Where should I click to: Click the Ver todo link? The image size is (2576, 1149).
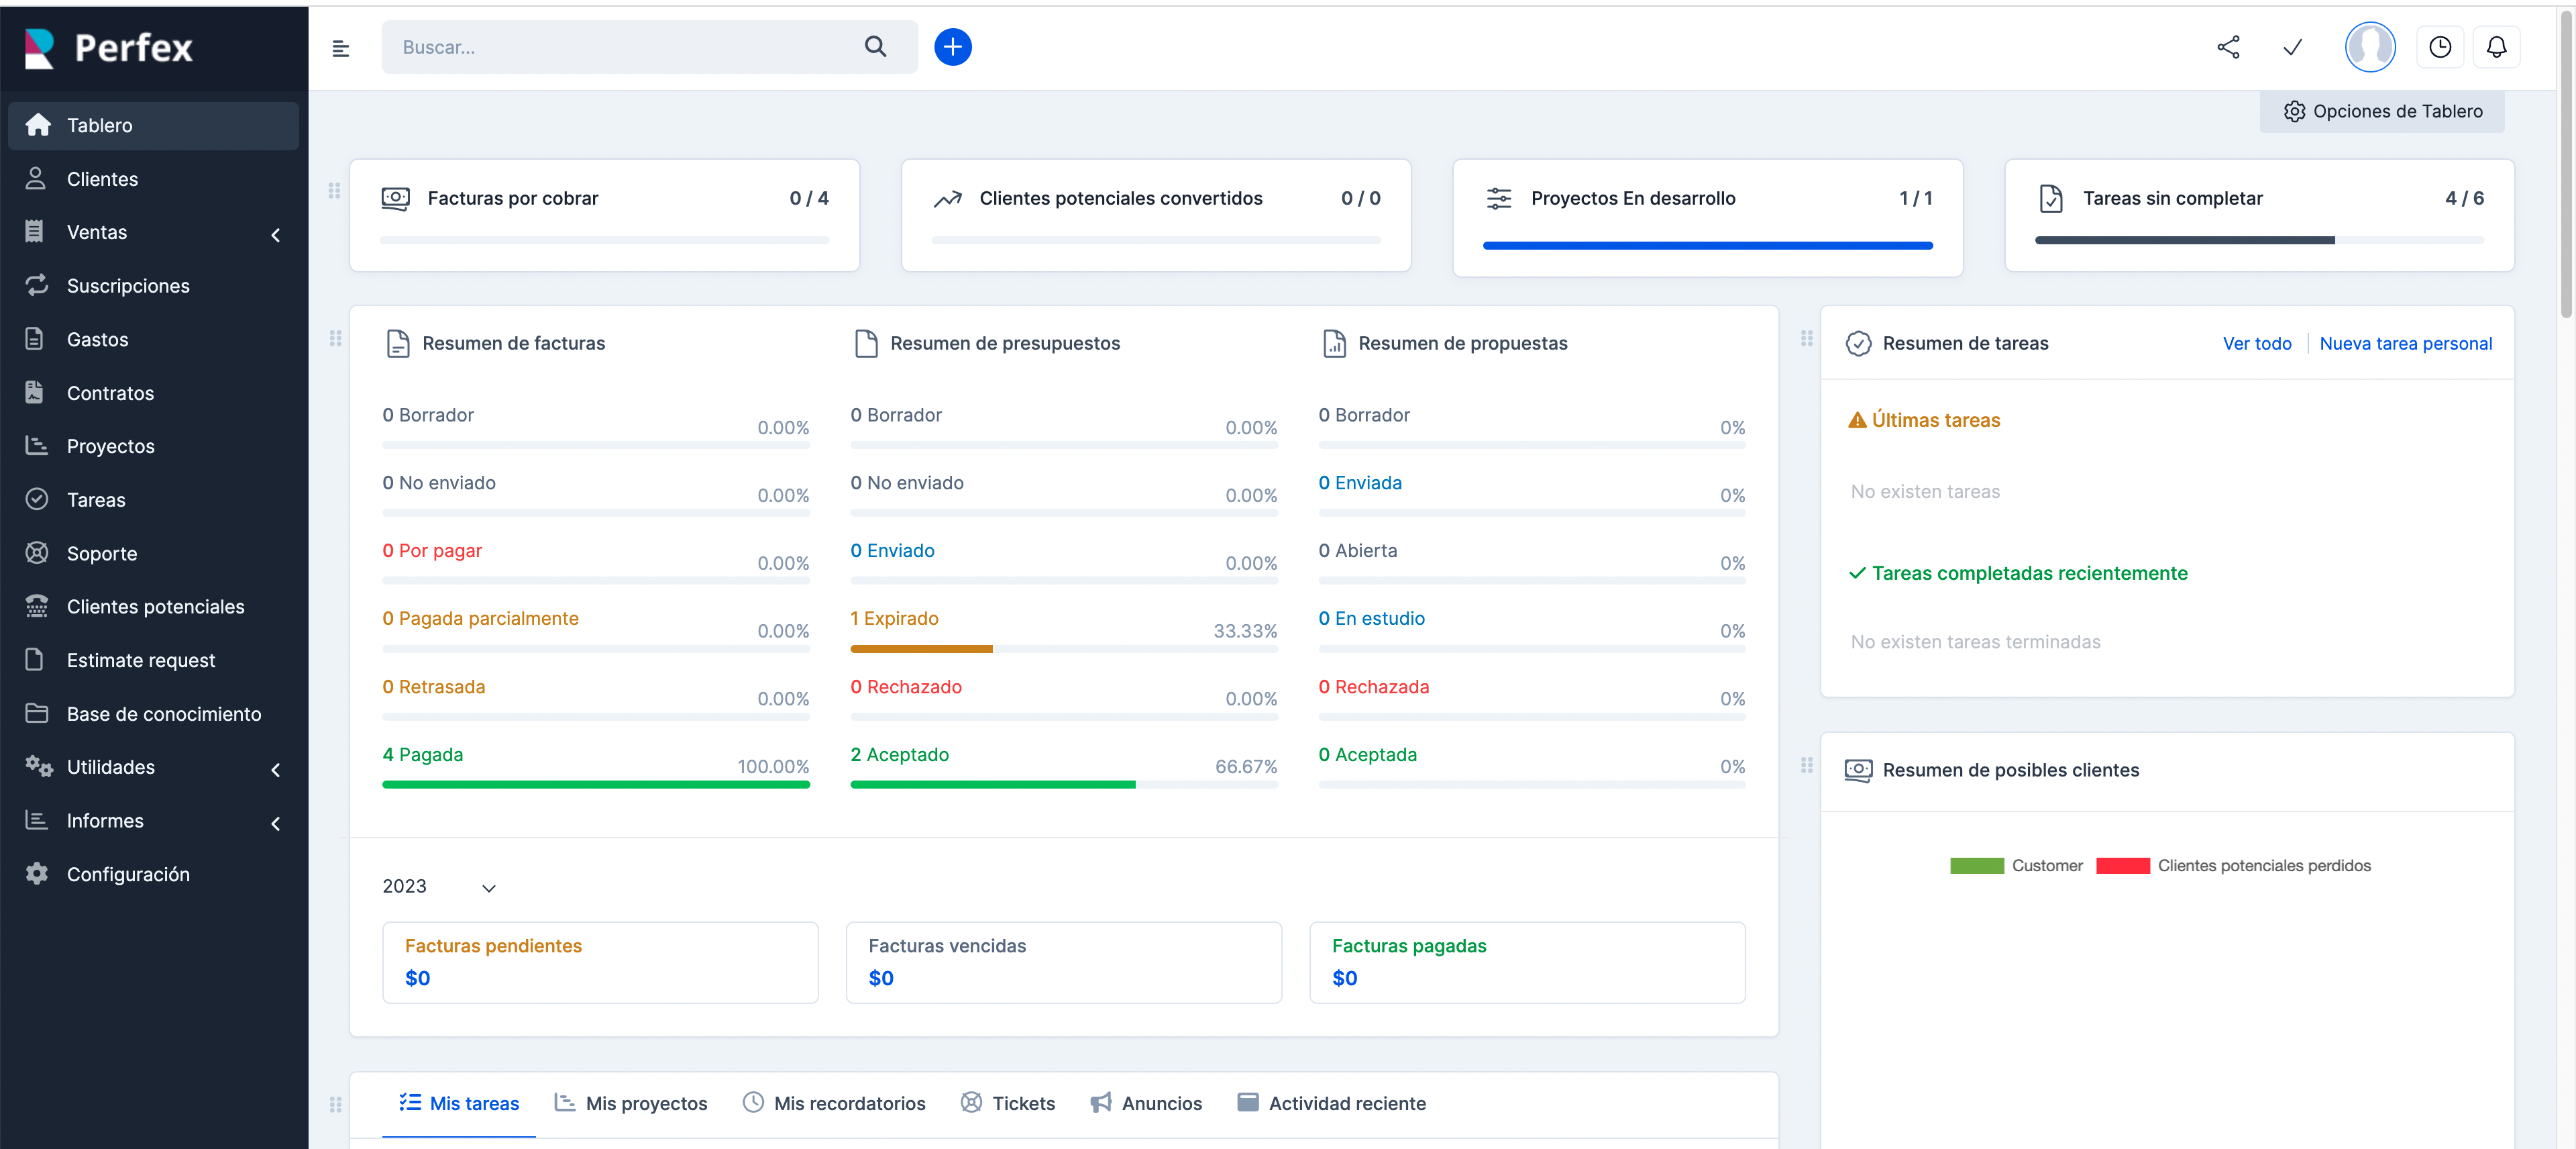click(x=2256, y=344)
